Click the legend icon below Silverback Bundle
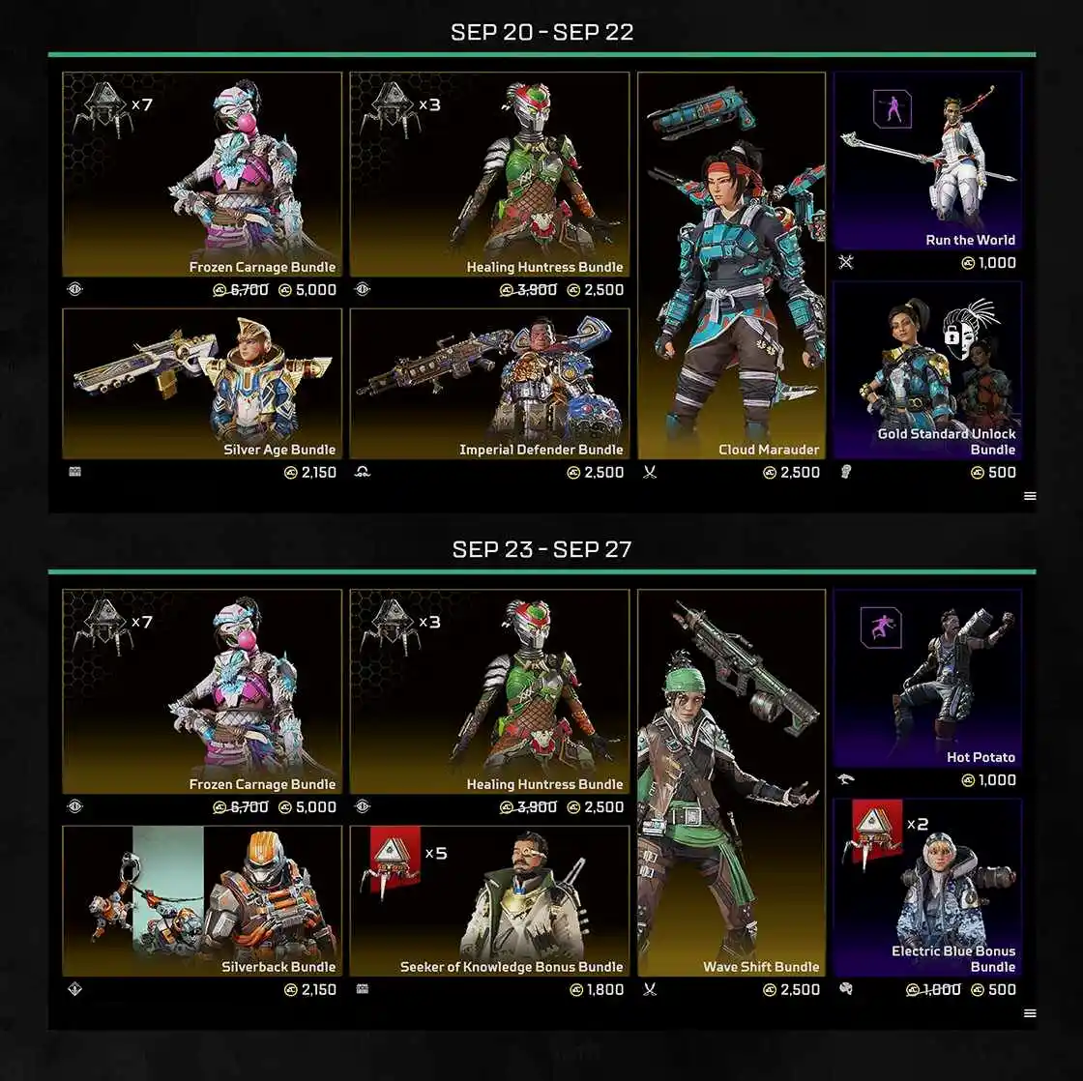The image size is (1083, 1081). pyautogui.click(x=75, y=989)
